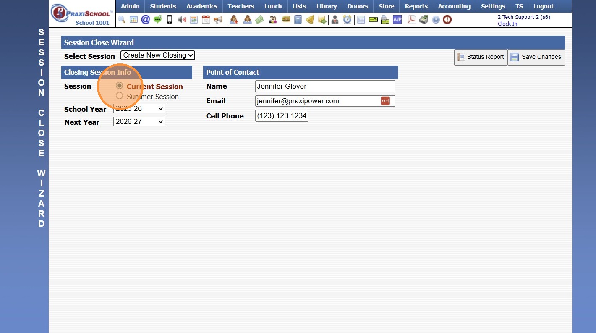Screen dimensions: 596x333
Task: Open the Teachers menu
Action: tap(241, 6)
